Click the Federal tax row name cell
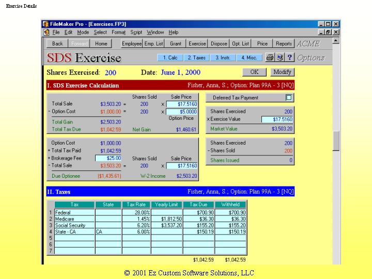 tap(74, 212)
